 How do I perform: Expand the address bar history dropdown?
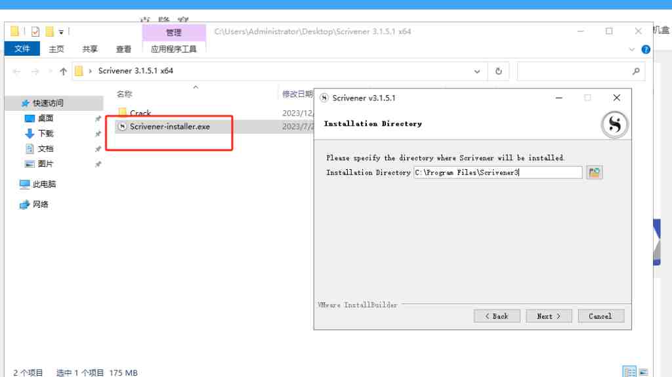[477, 71]
